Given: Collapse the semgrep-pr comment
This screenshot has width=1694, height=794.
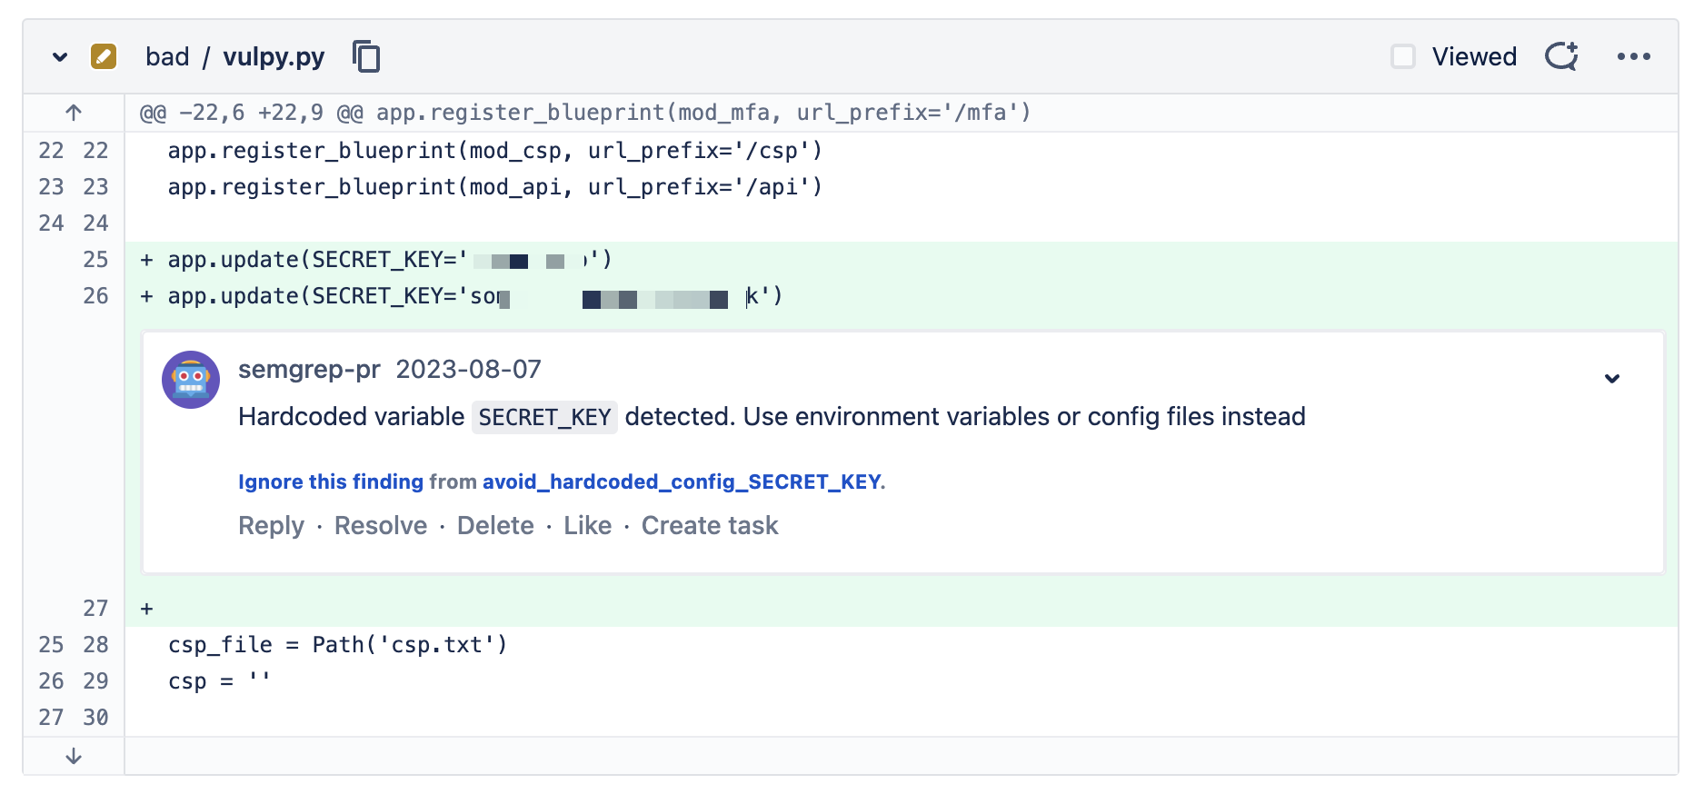Looking at the screenshot, I should coord(1611,379).
